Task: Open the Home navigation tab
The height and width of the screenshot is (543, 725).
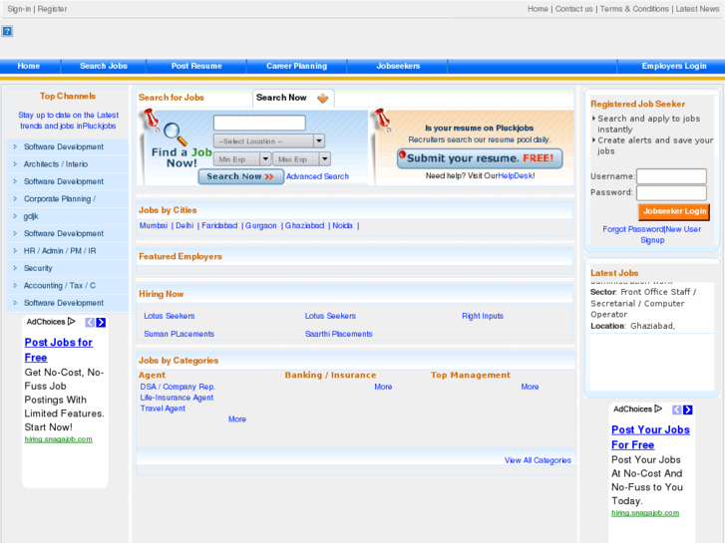Action: click(29, 66)
